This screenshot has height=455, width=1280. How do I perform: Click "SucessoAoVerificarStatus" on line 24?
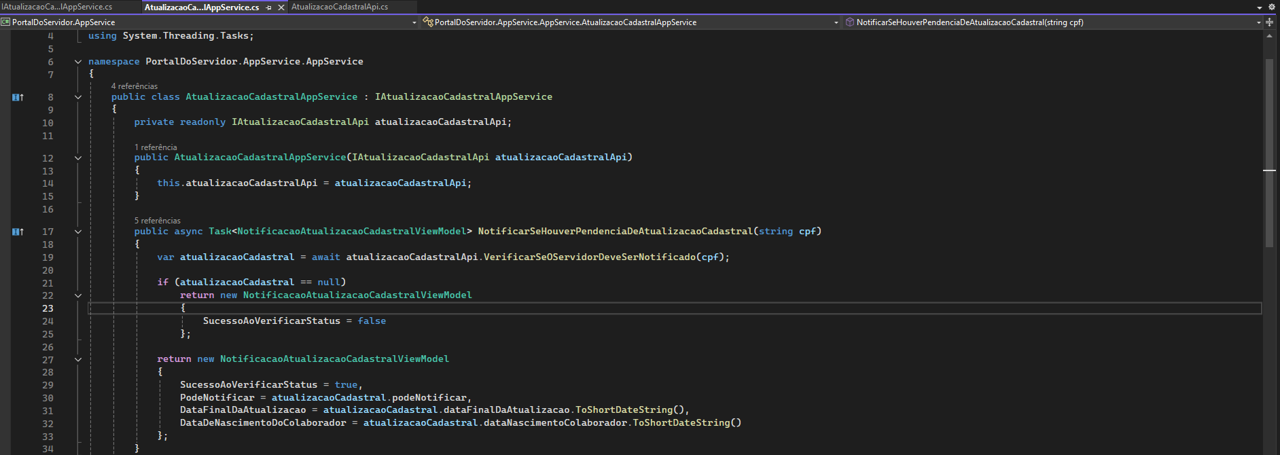(x=272, y=321)
